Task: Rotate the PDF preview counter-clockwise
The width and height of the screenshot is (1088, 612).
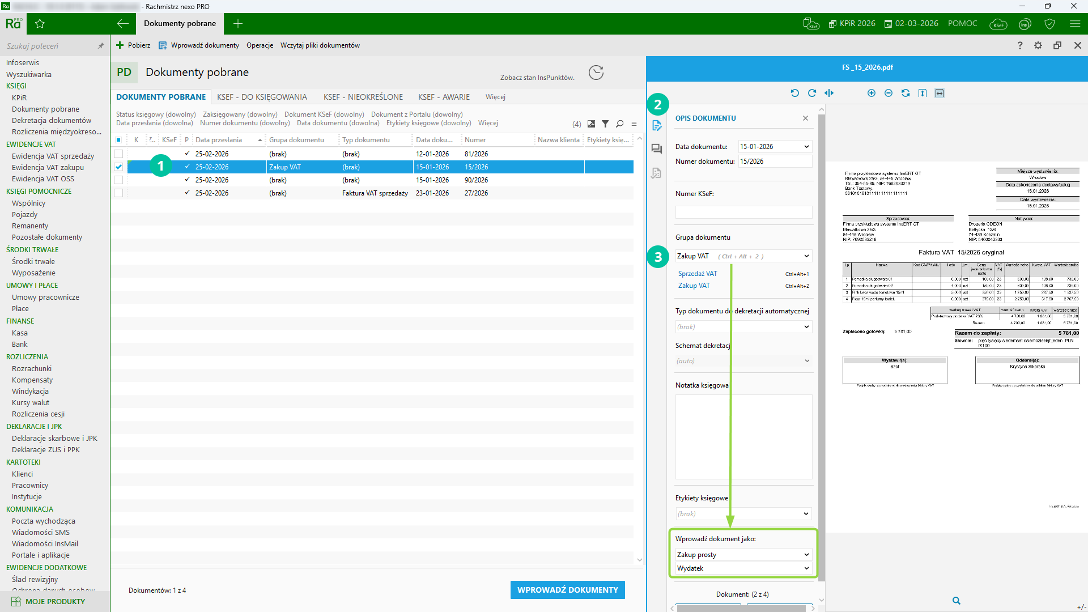Action: click(794, 93)
